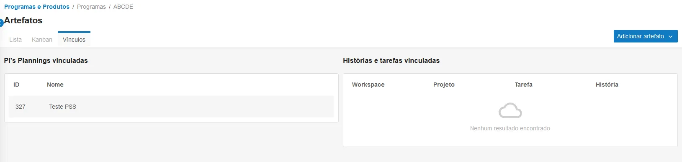Click the empty-state cloud icon

click(510, 111)
